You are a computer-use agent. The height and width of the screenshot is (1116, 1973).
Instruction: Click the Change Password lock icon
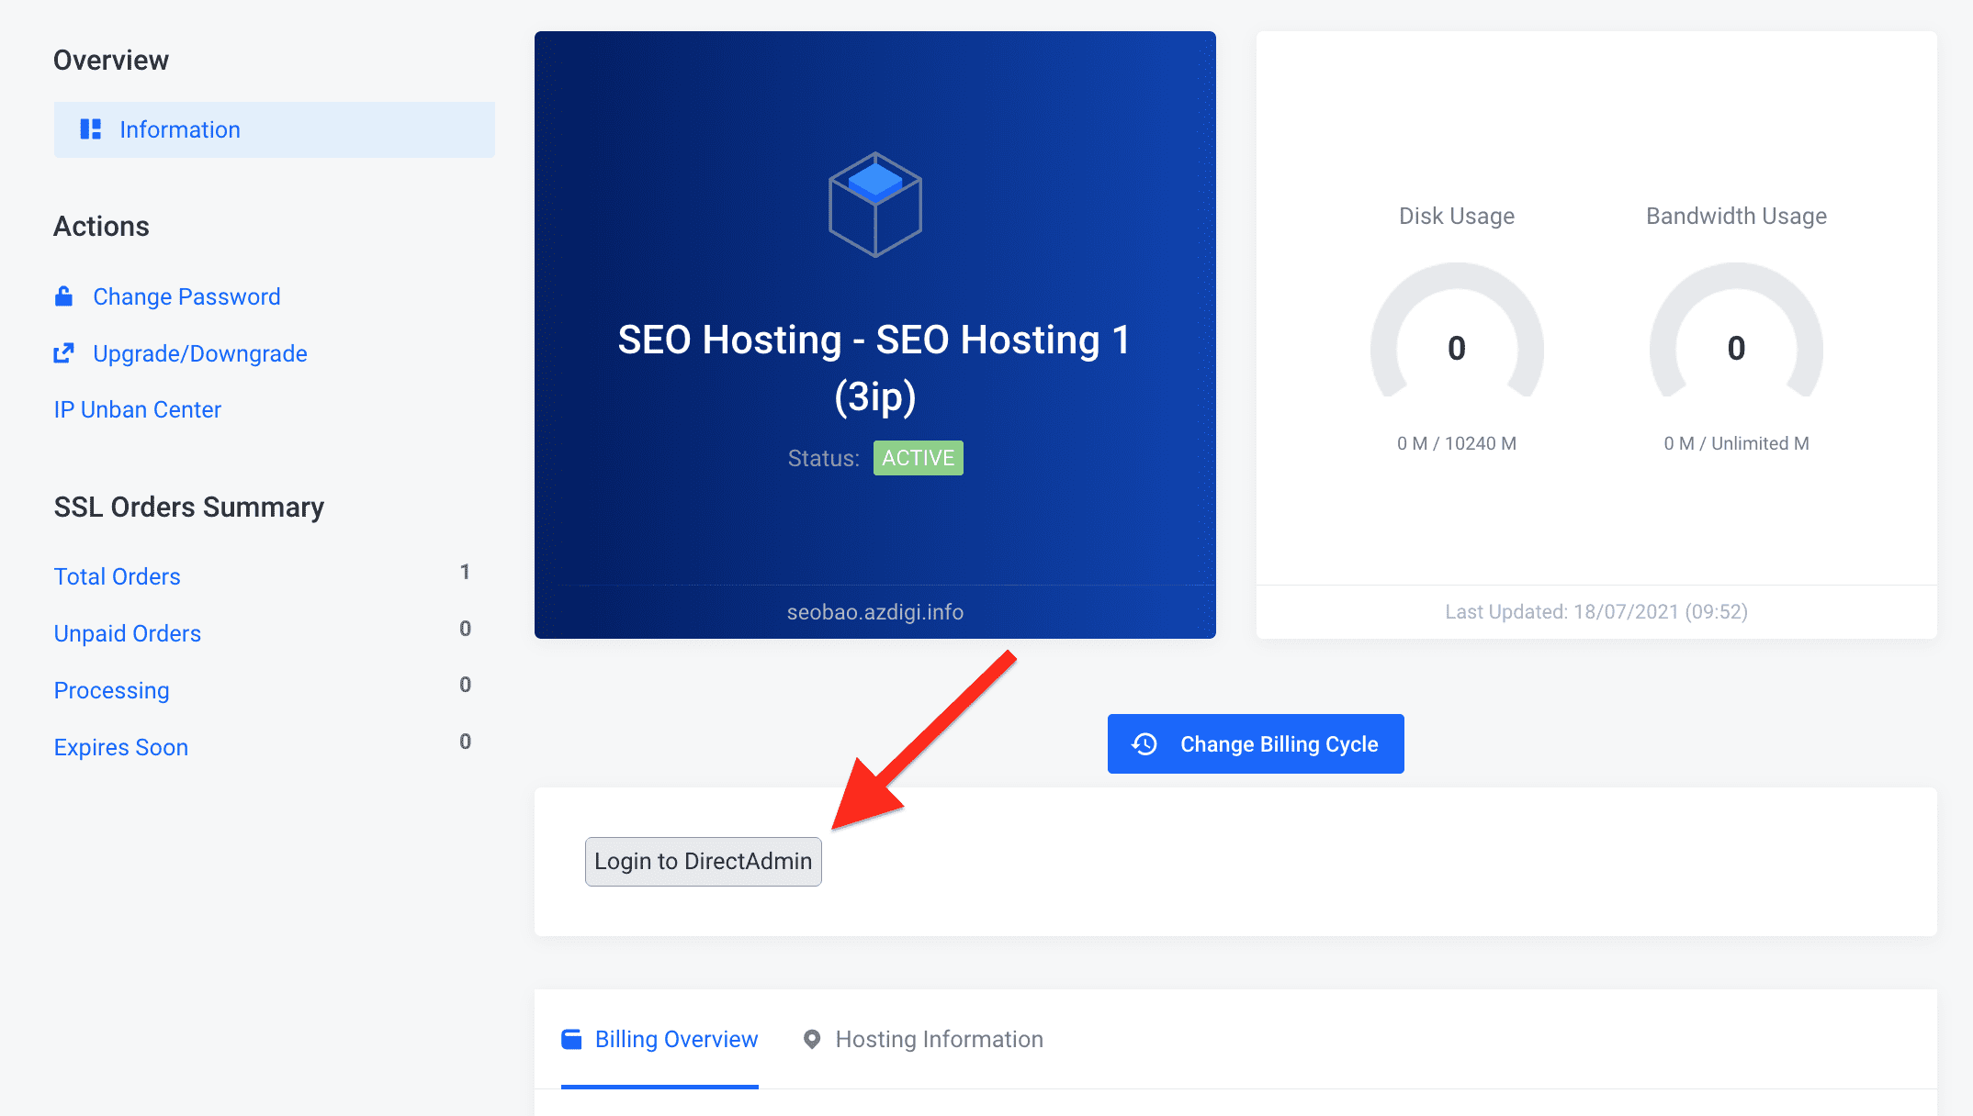63,296
